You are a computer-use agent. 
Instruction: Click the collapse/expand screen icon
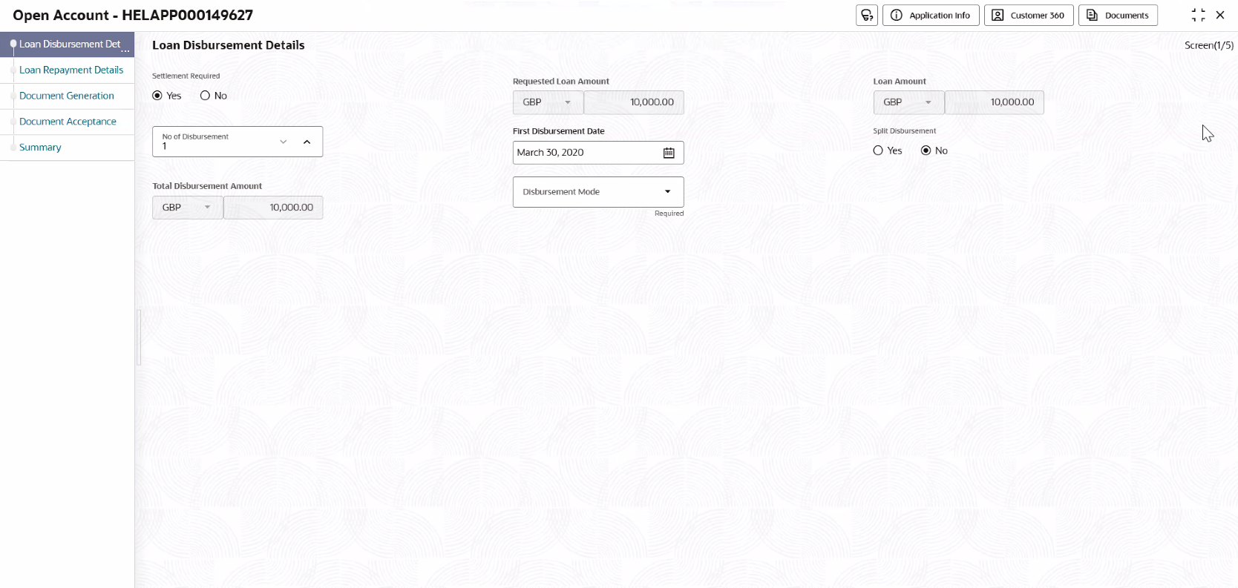[x=1198, y=15]
